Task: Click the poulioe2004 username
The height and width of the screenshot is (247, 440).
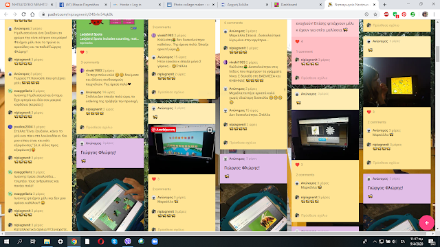Action: tap(23, 126)
